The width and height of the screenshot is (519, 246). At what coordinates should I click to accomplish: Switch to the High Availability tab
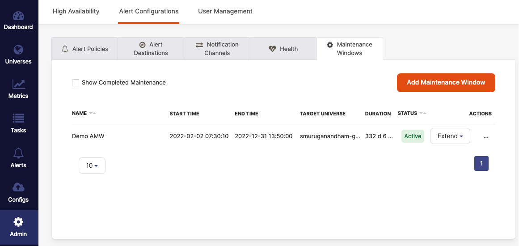click(76, 11)
